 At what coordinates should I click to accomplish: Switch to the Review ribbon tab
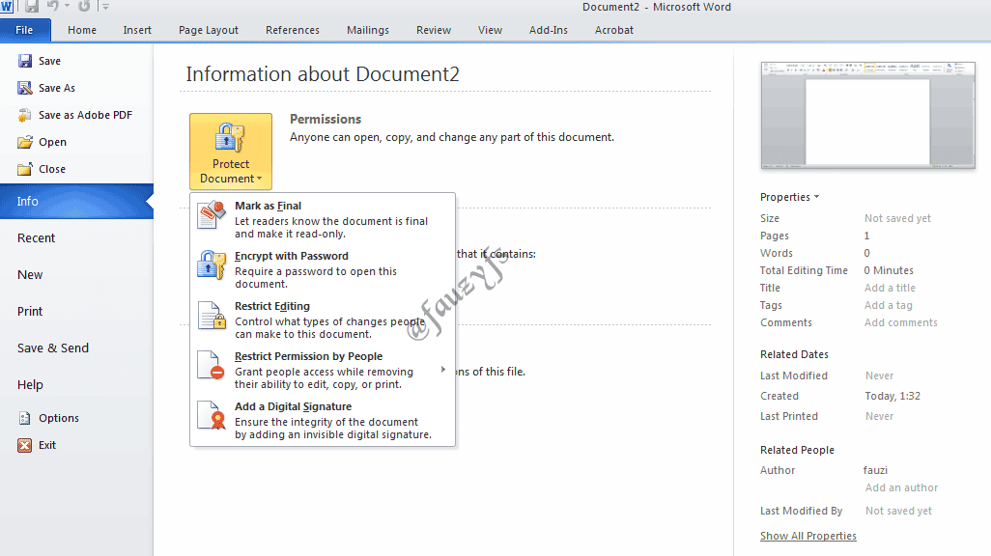[433, 30]
